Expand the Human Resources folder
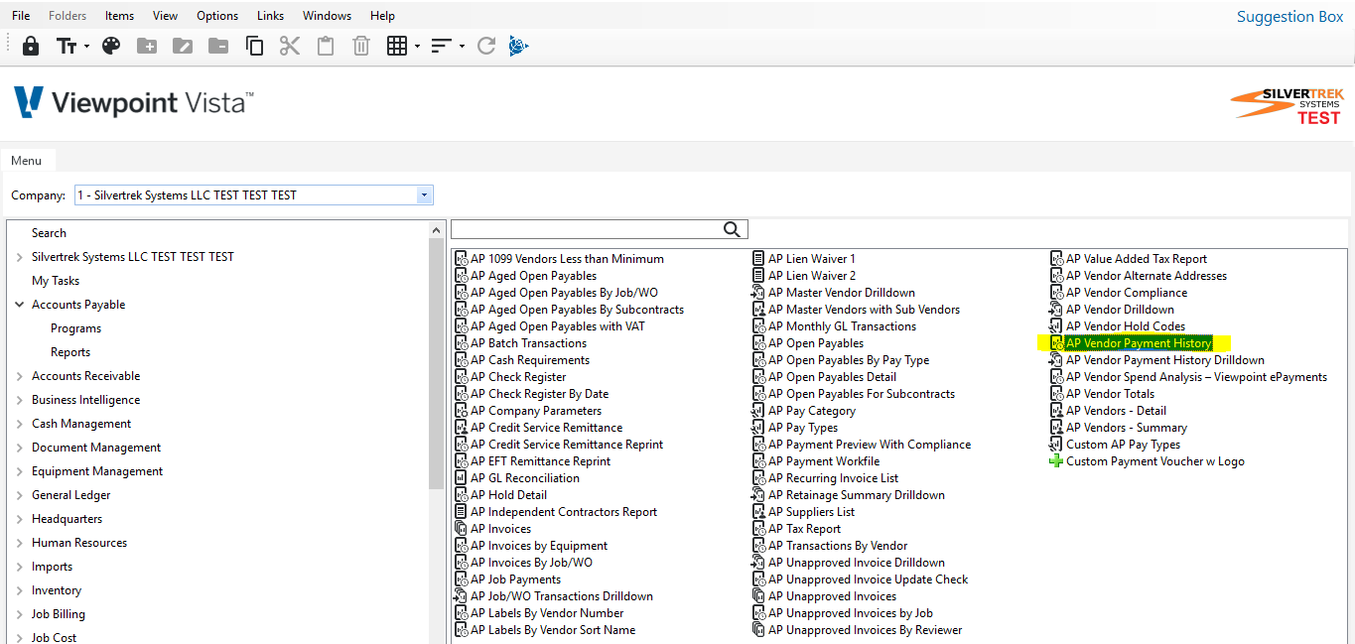The height and width of the screenshot is (644, 1355). [20, 543]
